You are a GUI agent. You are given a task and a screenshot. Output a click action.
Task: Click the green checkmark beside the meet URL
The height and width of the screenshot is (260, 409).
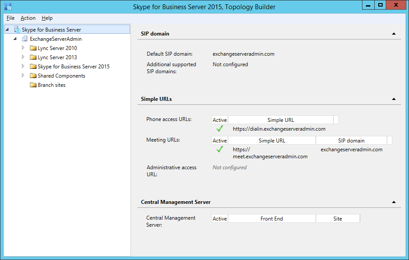pos(220,149)
